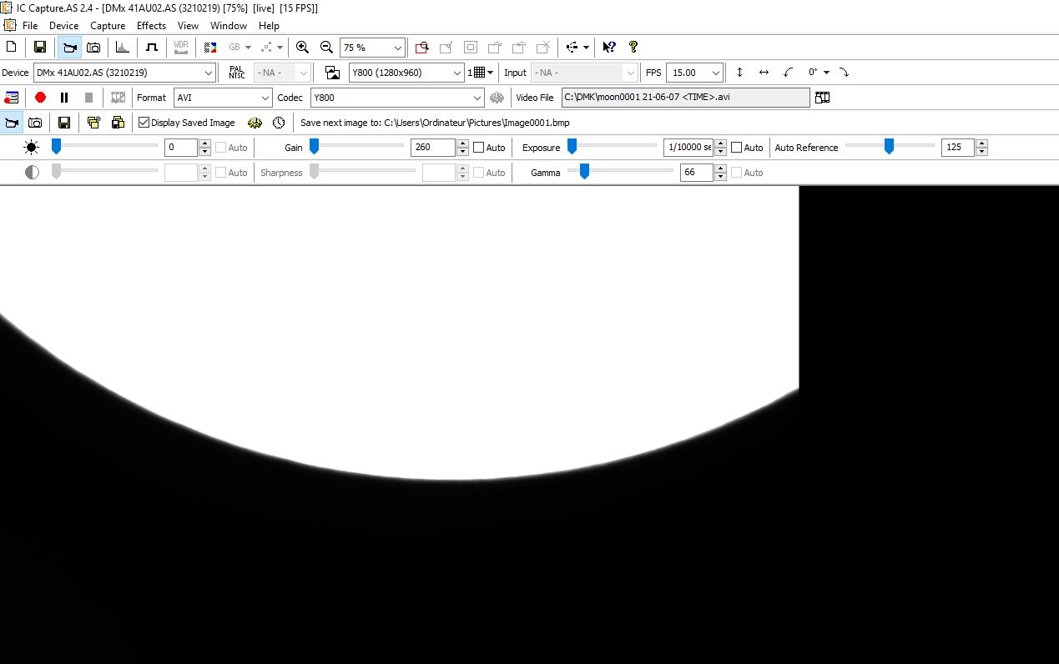Click the Save floppy icon in top toolbar

(39, 48)
